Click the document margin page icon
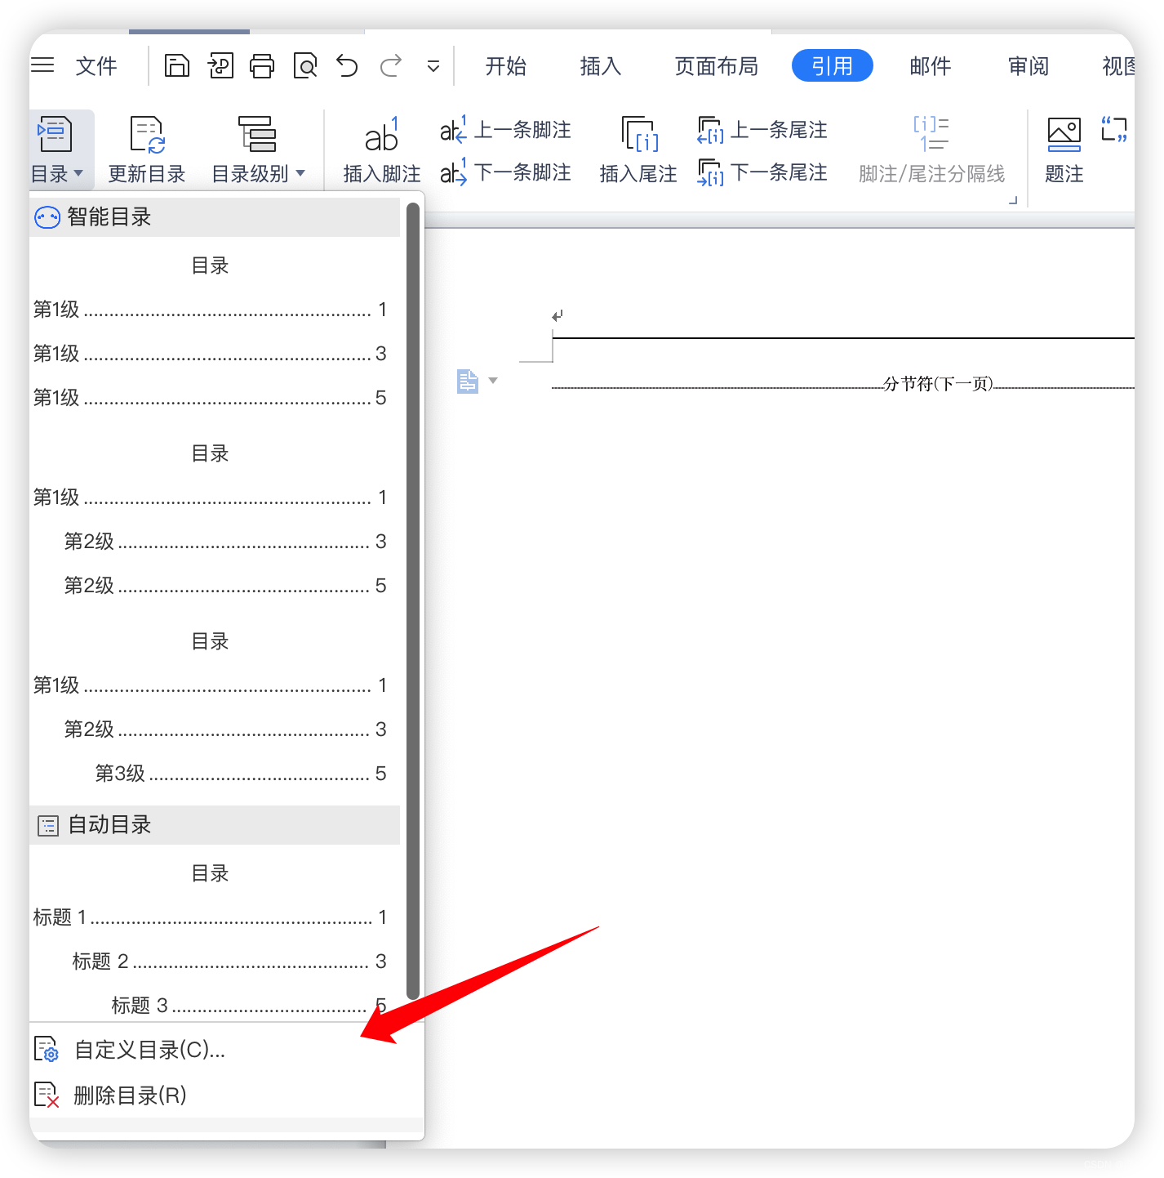Screen dimensions: 1164x1178 tap(468, 381)
